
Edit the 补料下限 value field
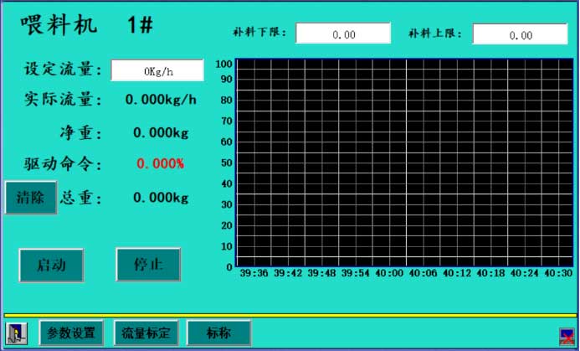tap(343, 34)
